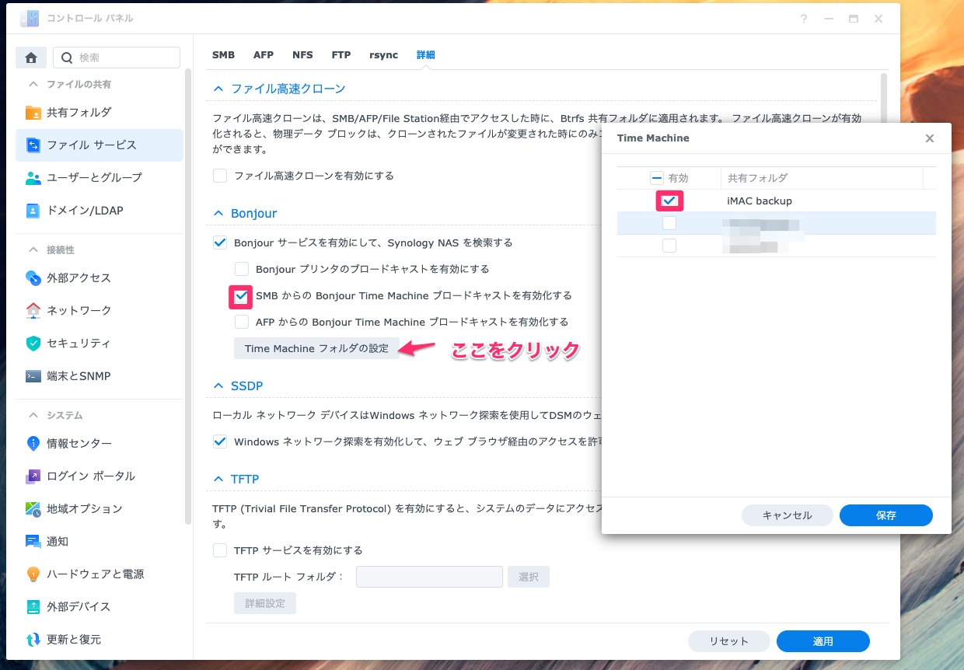Switch to the rsync tab
Screen dimensions: 964x670
point(383,55)
